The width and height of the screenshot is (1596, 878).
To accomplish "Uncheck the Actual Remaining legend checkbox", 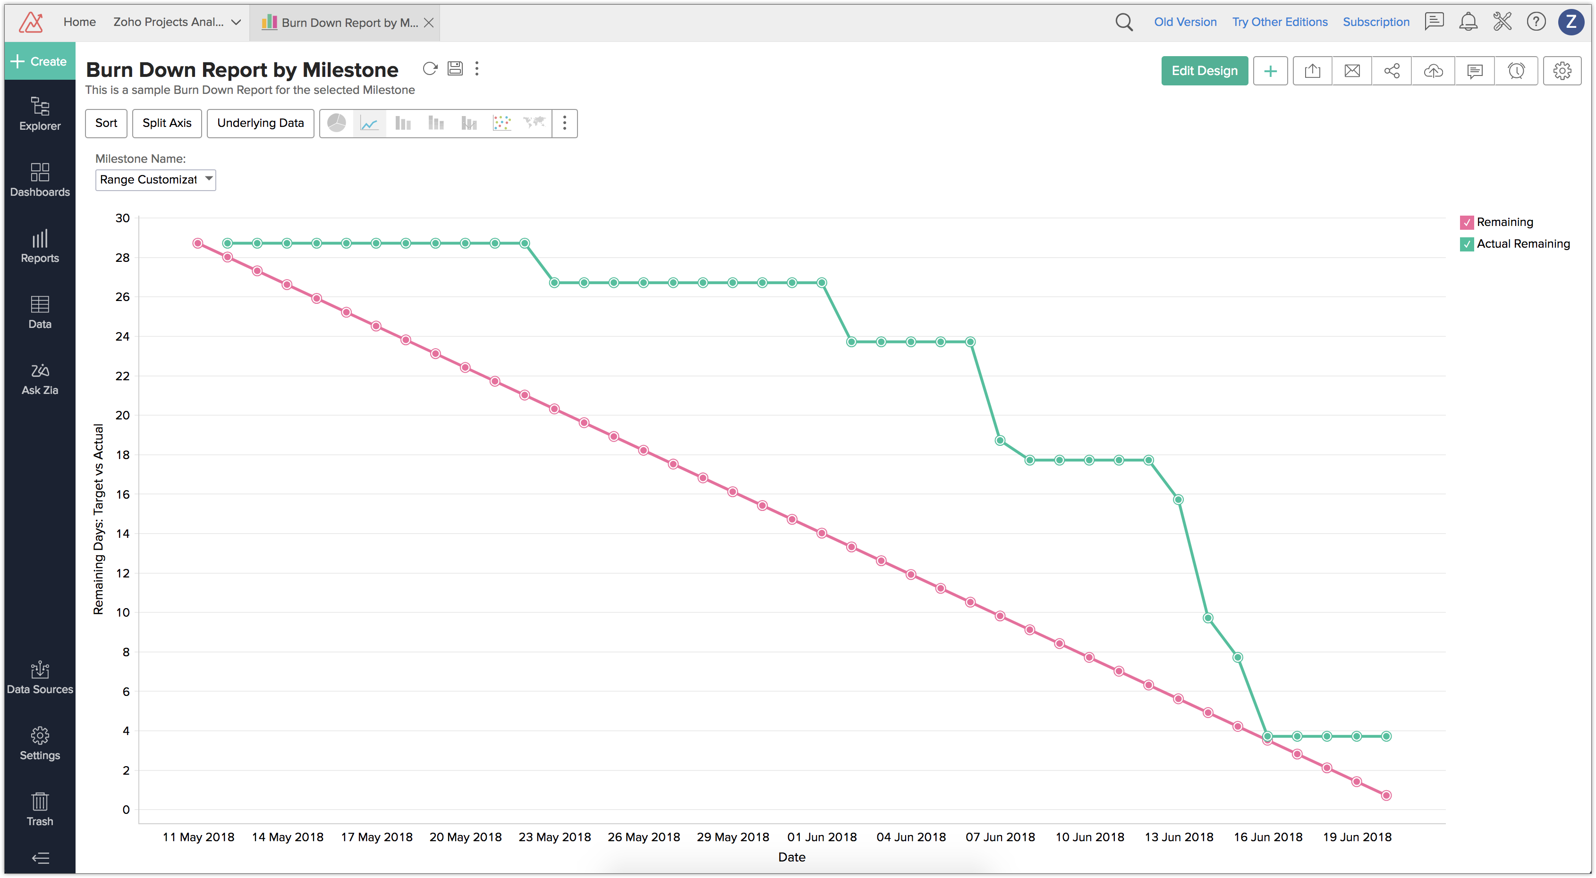I will point(1467,244).
